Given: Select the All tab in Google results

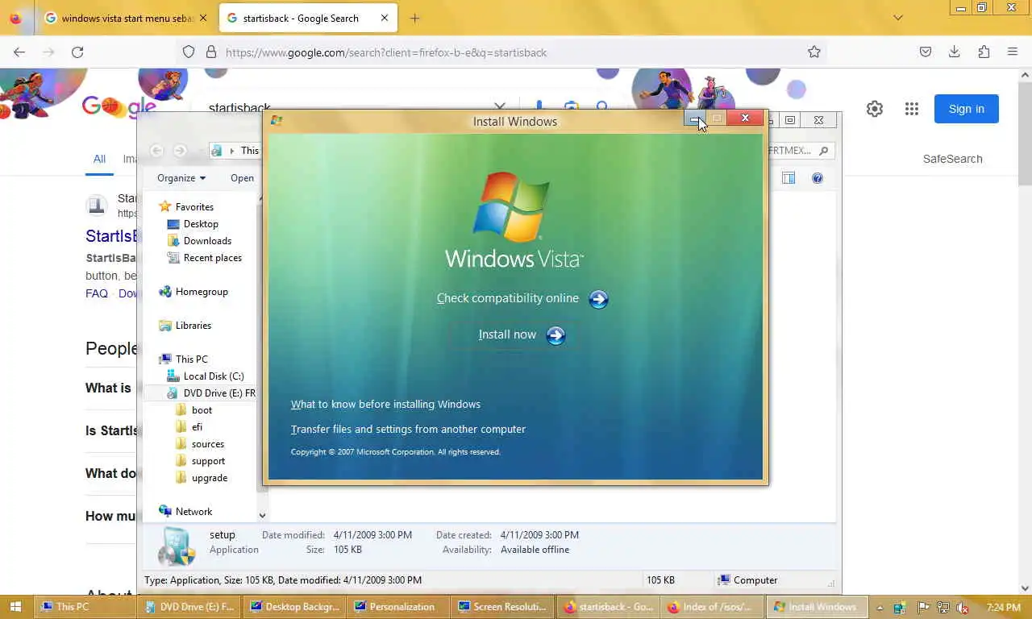Looking at the screenshot, I should point(99,160).
